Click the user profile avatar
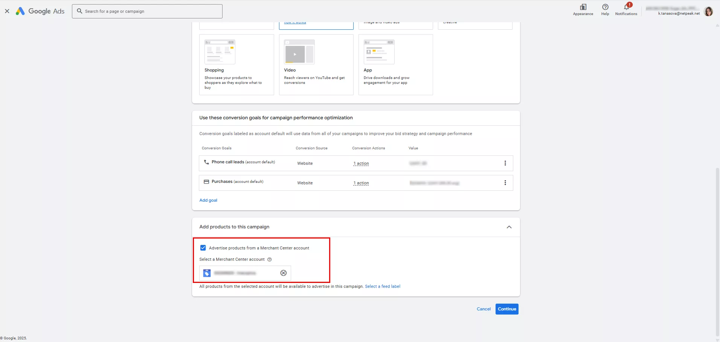Screen dimensions: 720x342 click(x=708, y=12)
